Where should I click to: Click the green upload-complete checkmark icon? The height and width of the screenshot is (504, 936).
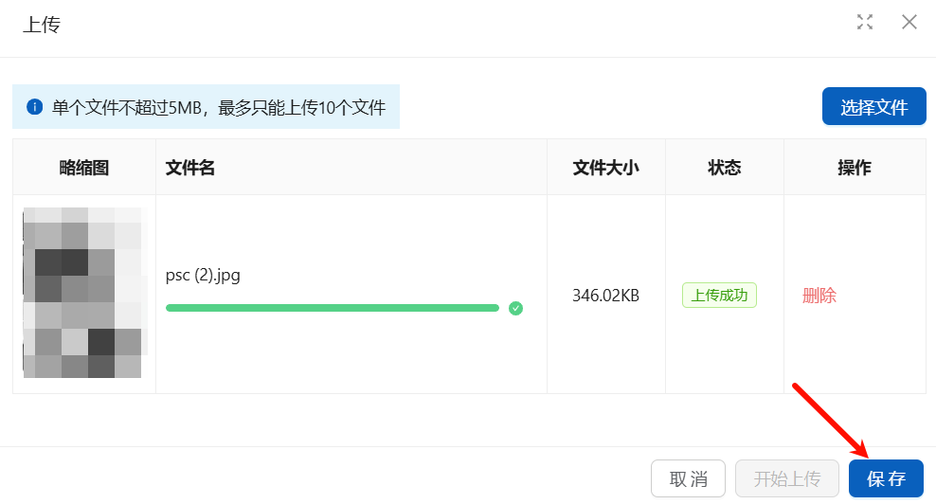515,308
